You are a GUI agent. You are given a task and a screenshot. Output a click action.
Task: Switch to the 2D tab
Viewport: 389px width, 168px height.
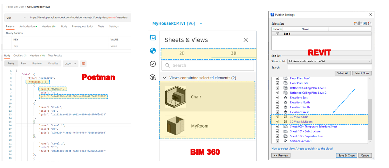pyautogui.click(x=182, y=53)
